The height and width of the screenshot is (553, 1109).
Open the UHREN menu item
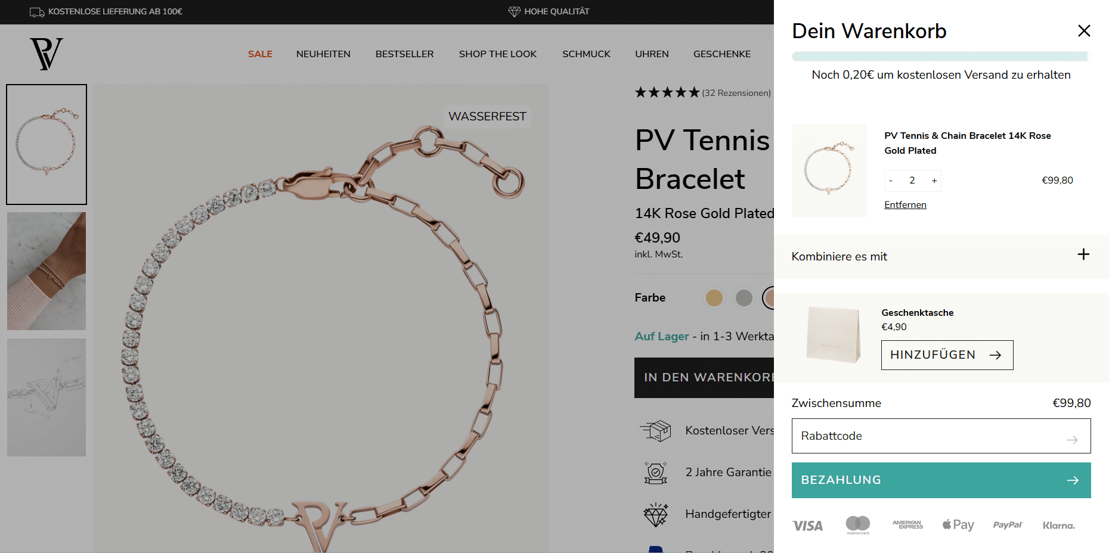pos(652,54)
